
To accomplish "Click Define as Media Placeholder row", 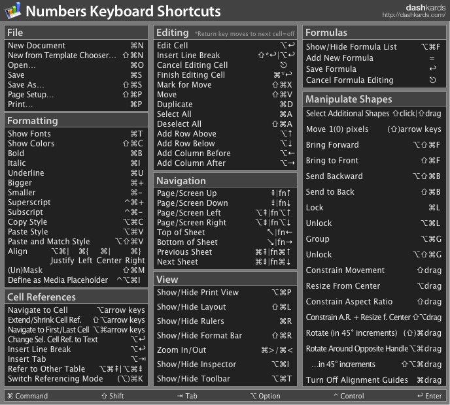I will [76, 280].
